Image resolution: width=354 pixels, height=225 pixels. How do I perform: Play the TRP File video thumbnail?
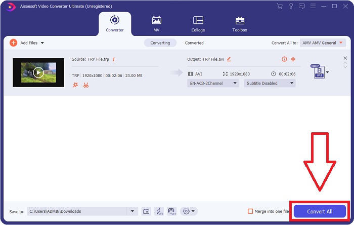tap(38, 72)
